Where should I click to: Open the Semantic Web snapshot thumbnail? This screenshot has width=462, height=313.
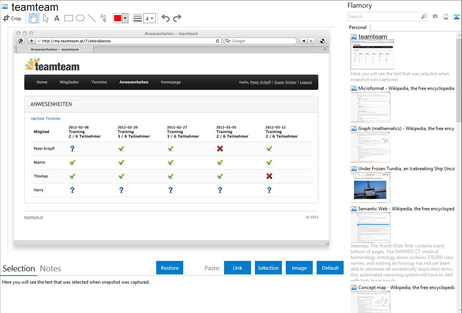pyautogui.click(x=370, y=227)
